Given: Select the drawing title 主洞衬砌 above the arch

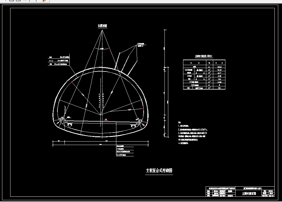Looking at the screenshot, I should [102, 26].
